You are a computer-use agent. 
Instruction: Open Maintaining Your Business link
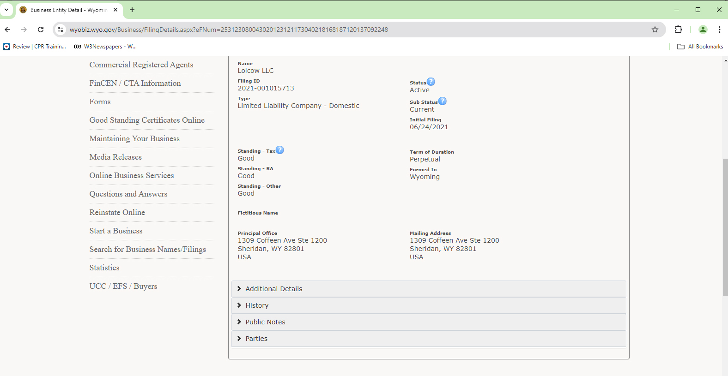134,138
